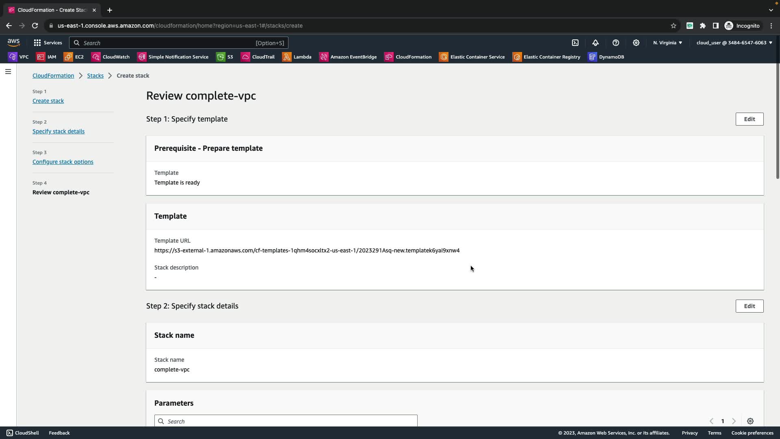Go to next Parameters page arrow

[734, 421]
